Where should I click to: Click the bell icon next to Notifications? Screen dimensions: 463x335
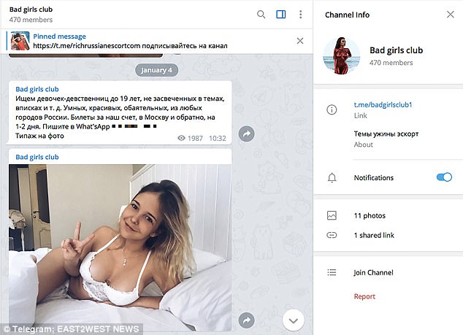coord(332,177)
